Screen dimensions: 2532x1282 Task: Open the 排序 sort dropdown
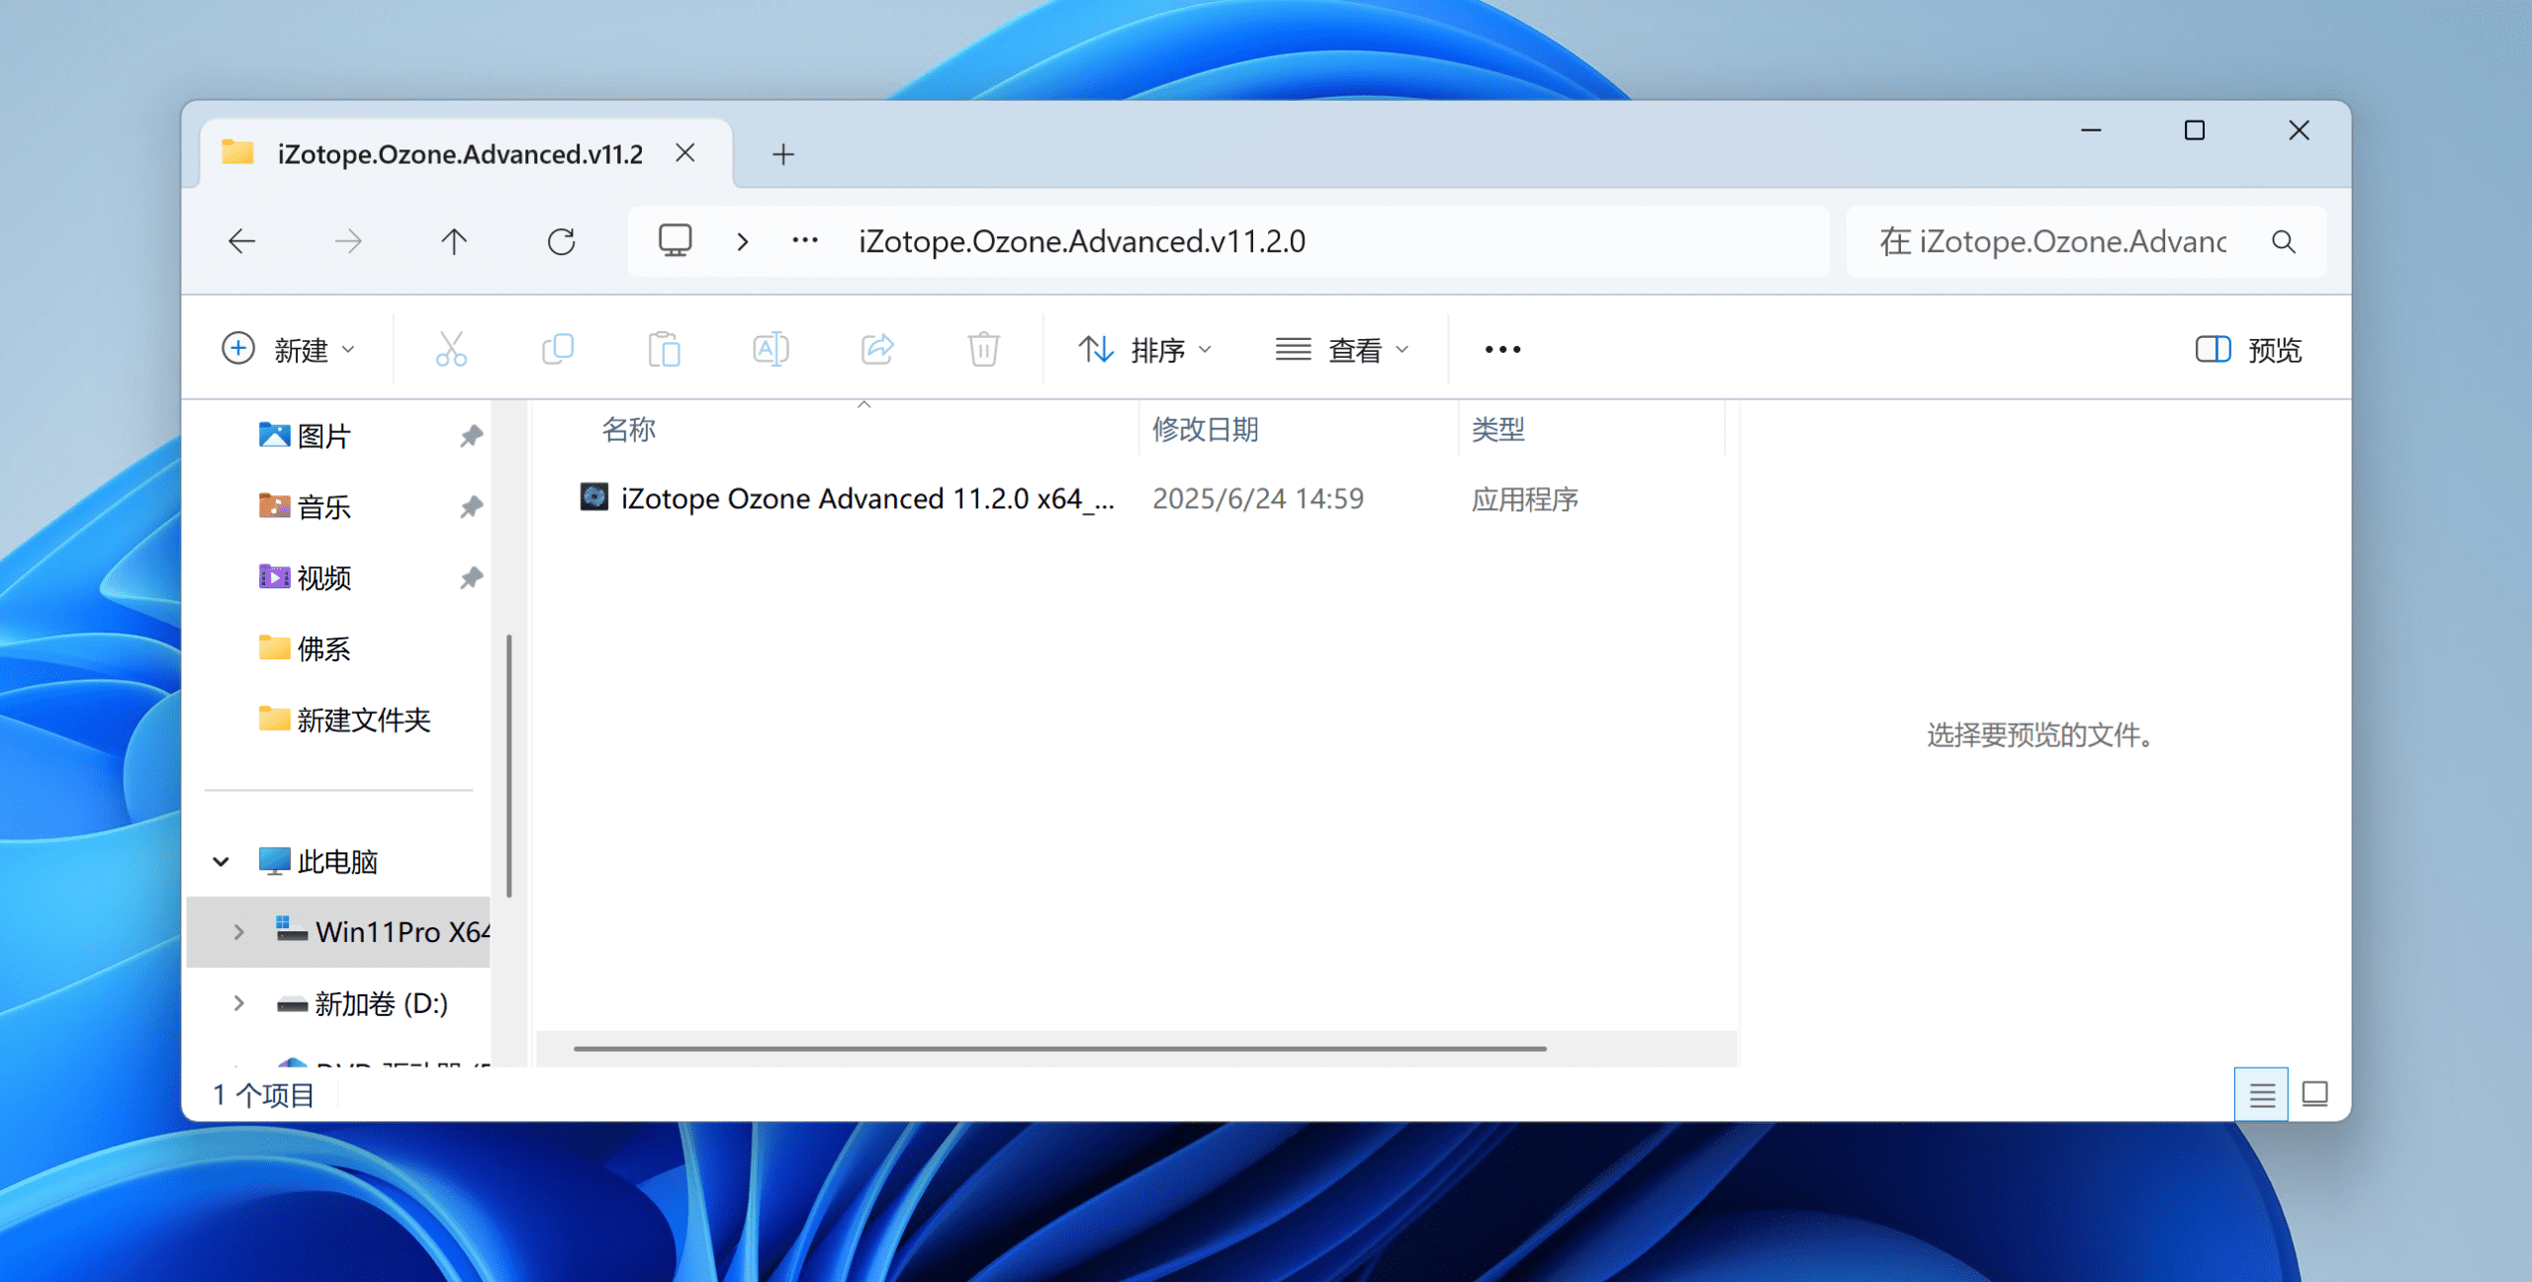(x=1144, y=349)
